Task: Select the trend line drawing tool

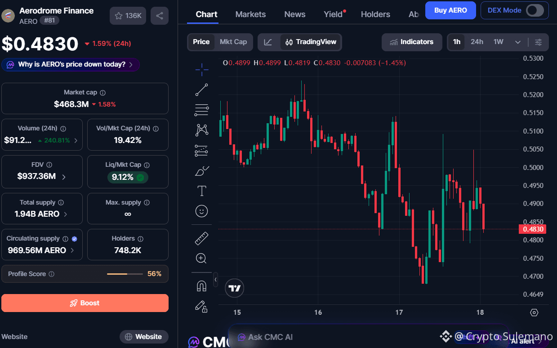Action: (x=202, y=89)
